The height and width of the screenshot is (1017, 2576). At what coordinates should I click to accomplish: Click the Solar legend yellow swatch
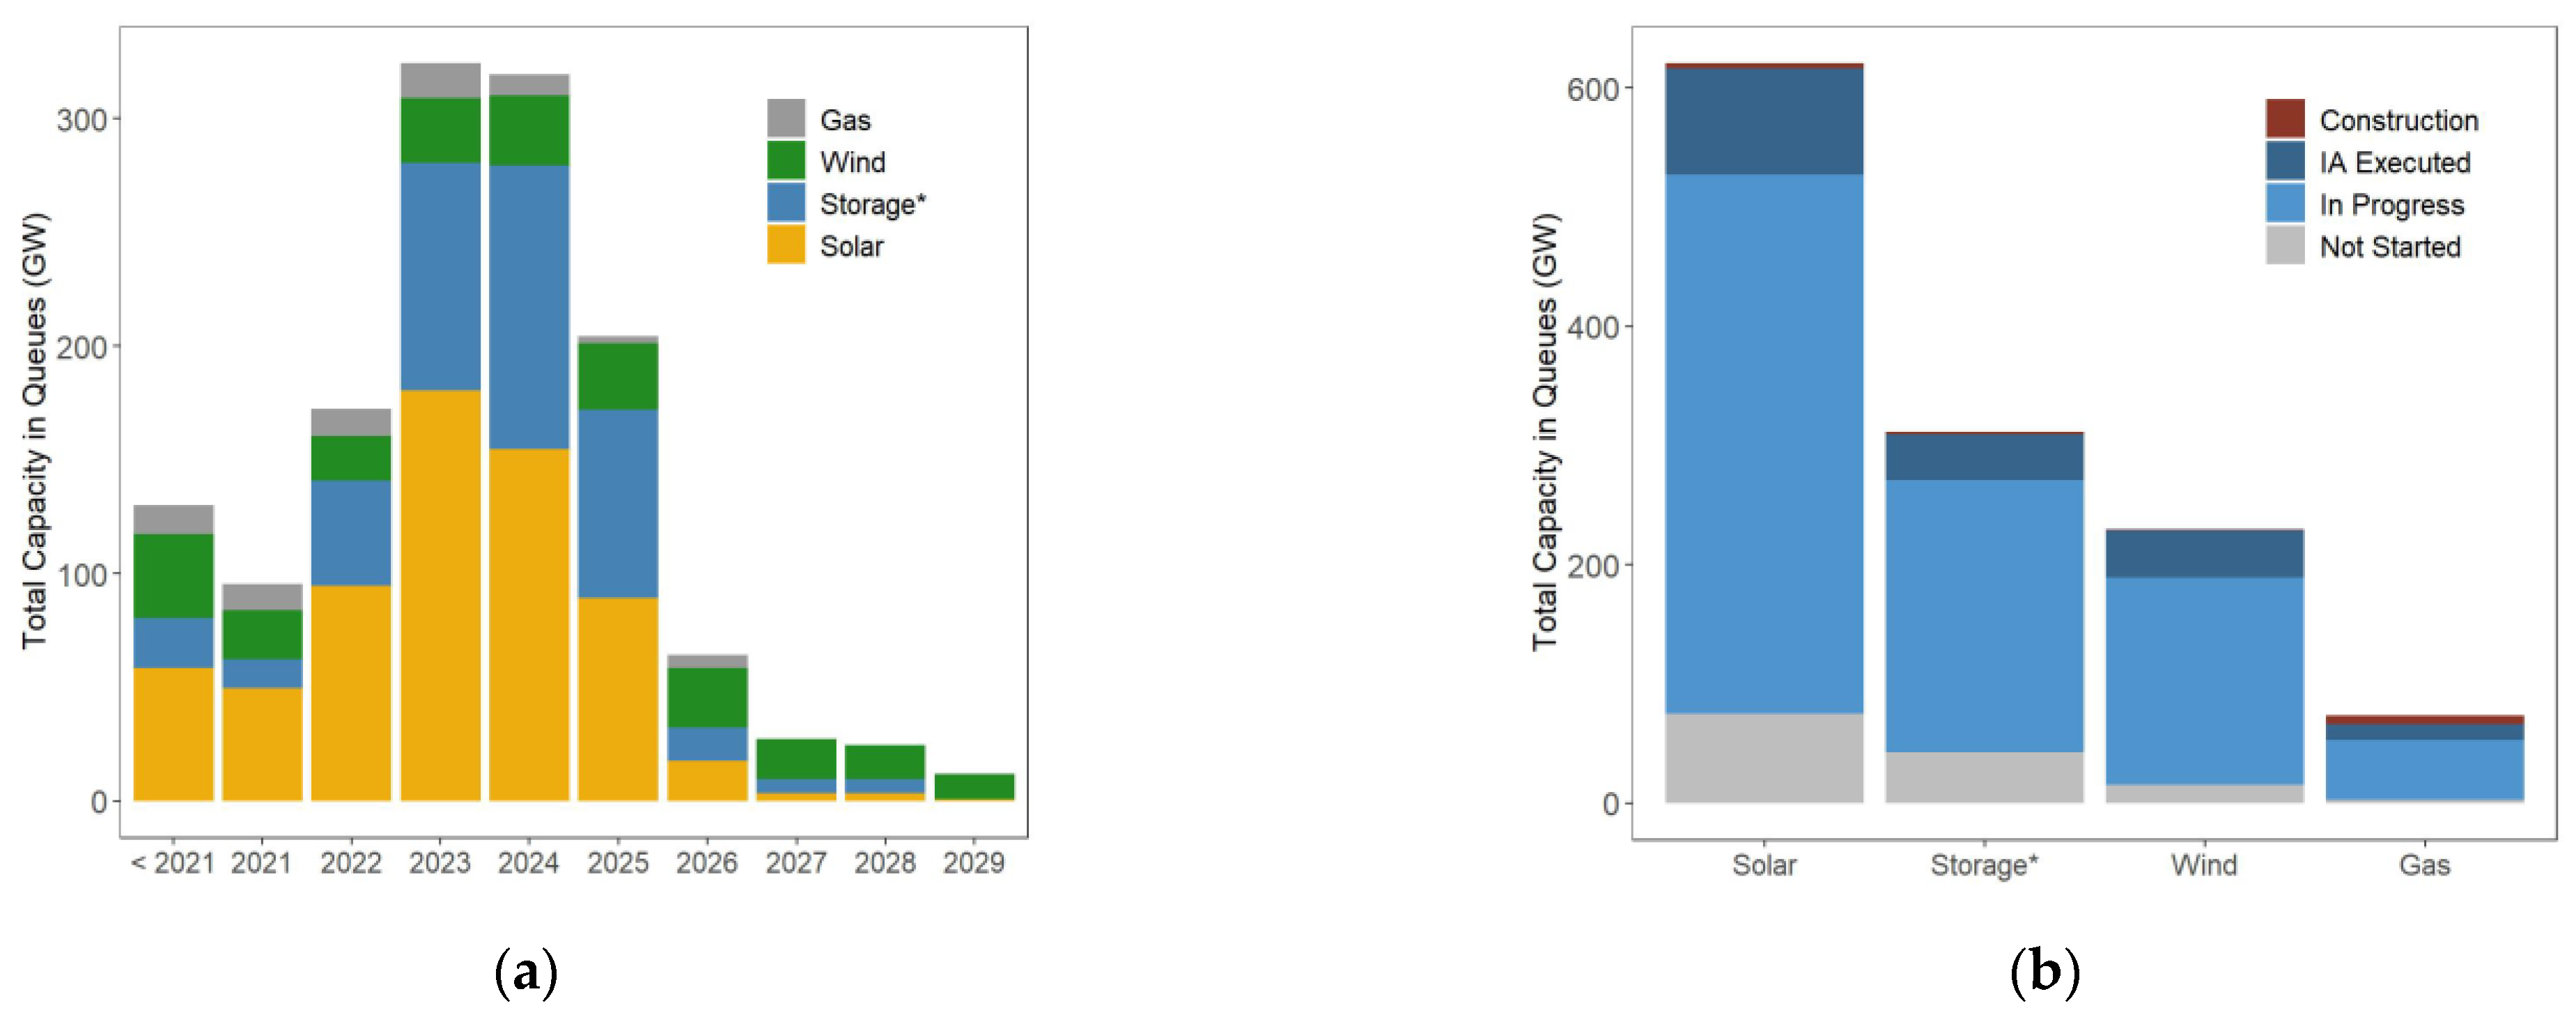(x=786, y=244)
